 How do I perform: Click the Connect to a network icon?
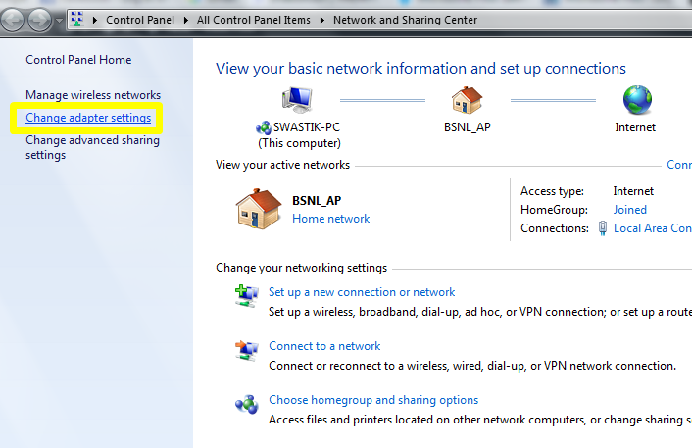[247, 351]
